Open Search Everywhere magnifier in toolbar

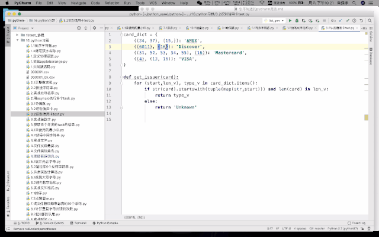coord(370,21)
